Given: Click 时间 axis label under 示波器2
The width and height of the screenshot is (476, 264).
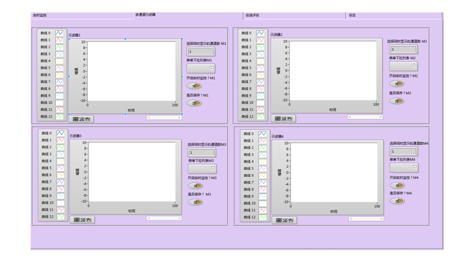Looking at the screenshot, I should [333, 110].
